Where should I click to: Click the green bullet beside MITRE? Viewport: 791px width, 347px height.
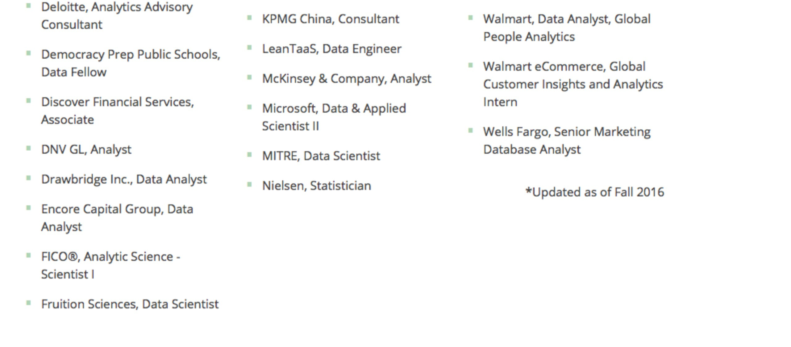[x=249, y=155]
